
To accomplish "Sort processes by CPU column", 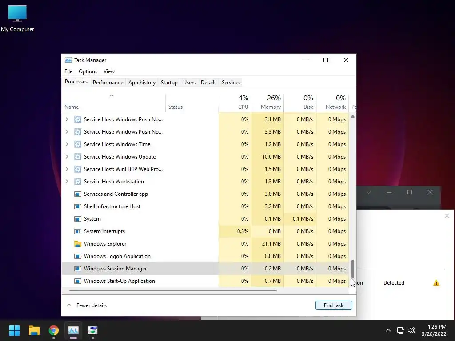I will (x=235, y=103).
